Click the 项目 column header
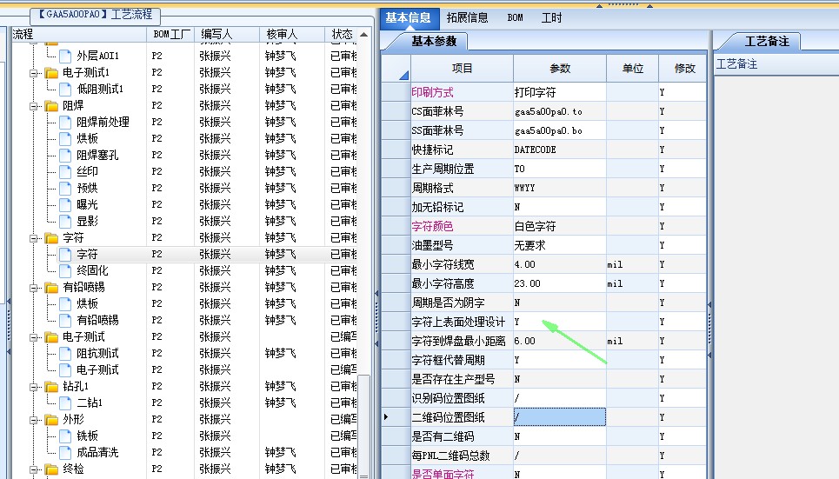839x479 pixels. coord(462,69)
